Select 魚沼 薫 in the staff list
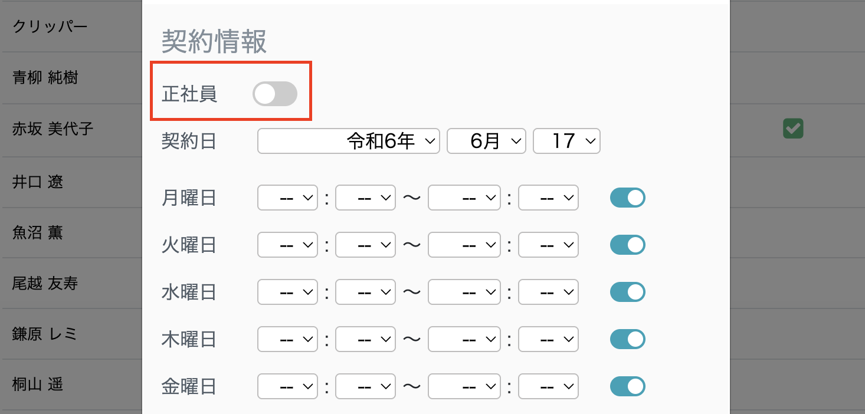Viewport: 865px width, 414px height. coord(59,232)
